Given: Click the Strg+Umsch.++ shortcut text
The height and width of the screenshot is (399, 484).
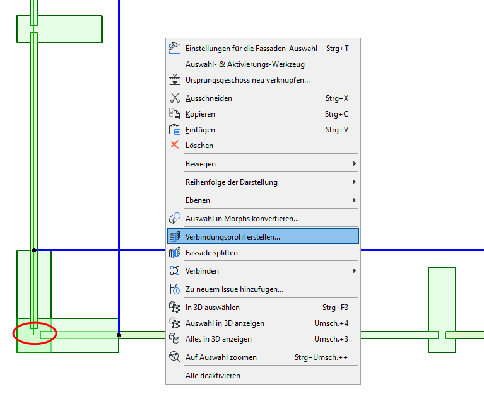Looking at the screenshot, I should [321, 357].
